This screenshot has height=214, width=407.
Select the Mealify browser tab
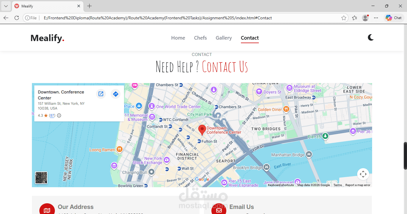48,6
